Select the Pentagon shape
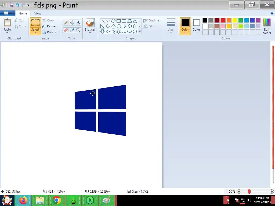This screenshot has height=206, width=275. 113,26
